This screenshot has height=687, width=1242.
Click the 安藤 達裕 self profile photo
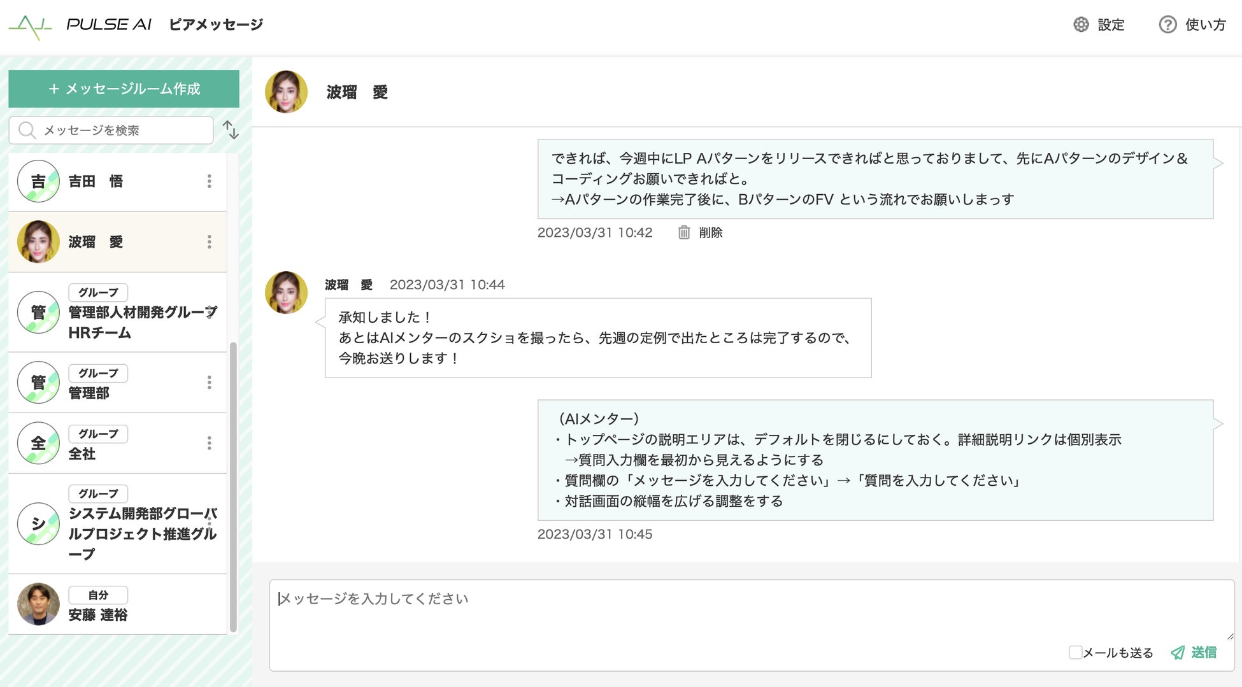(38, 604)
